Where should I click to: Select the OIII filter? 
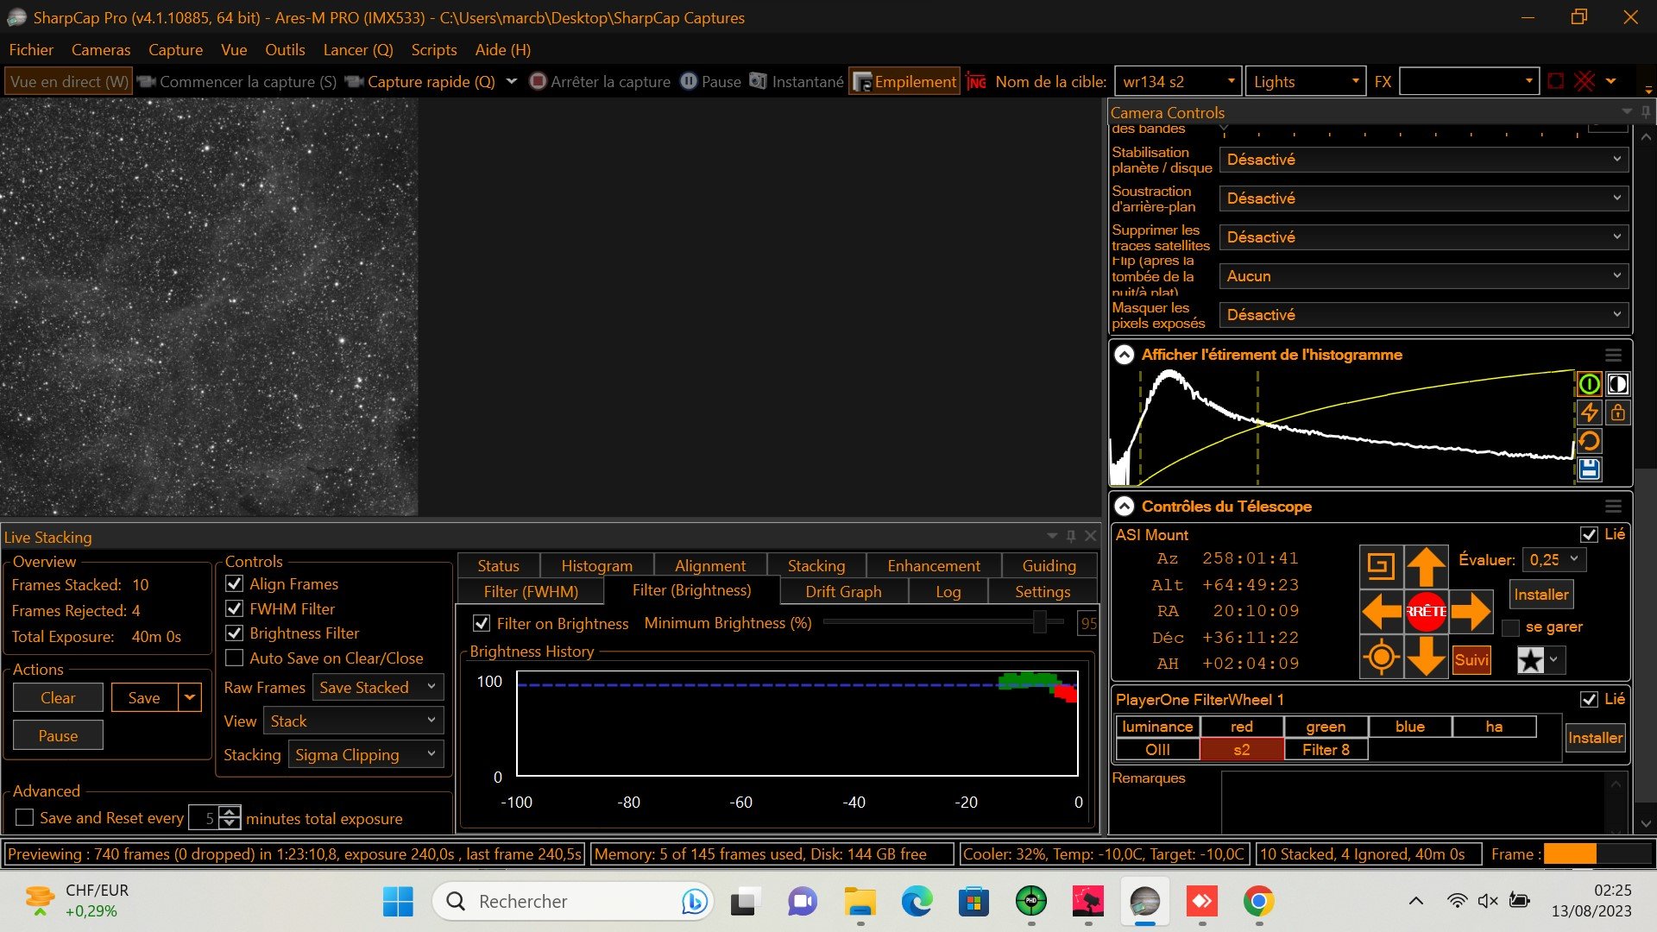coord(1157,749)
